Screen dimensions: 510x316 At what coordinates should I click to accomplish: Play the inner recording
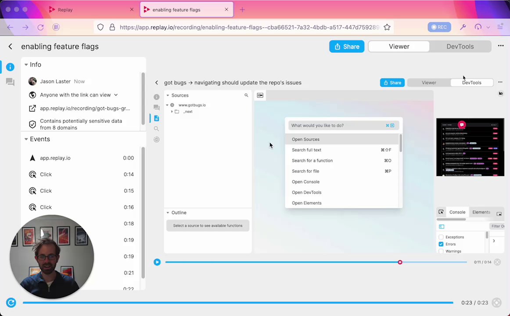pyautogui.click(x=157, y=262)
